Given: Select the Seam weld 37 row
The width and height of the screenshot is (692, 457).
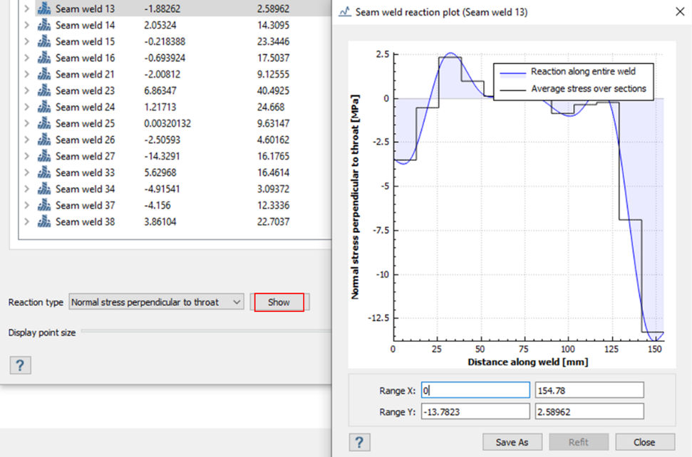Looking at the screenshot, I should pyautogui.click(x=85, y=206).
